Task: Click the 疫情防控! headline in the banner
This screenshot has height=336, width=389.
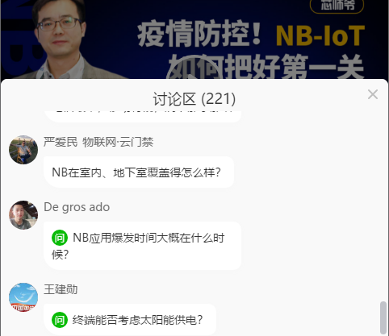Action: point(199,35)
